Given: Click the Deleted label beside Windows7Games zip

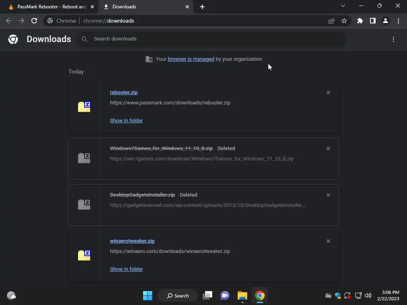Looking at the screenshot, I should click(226, 149).
